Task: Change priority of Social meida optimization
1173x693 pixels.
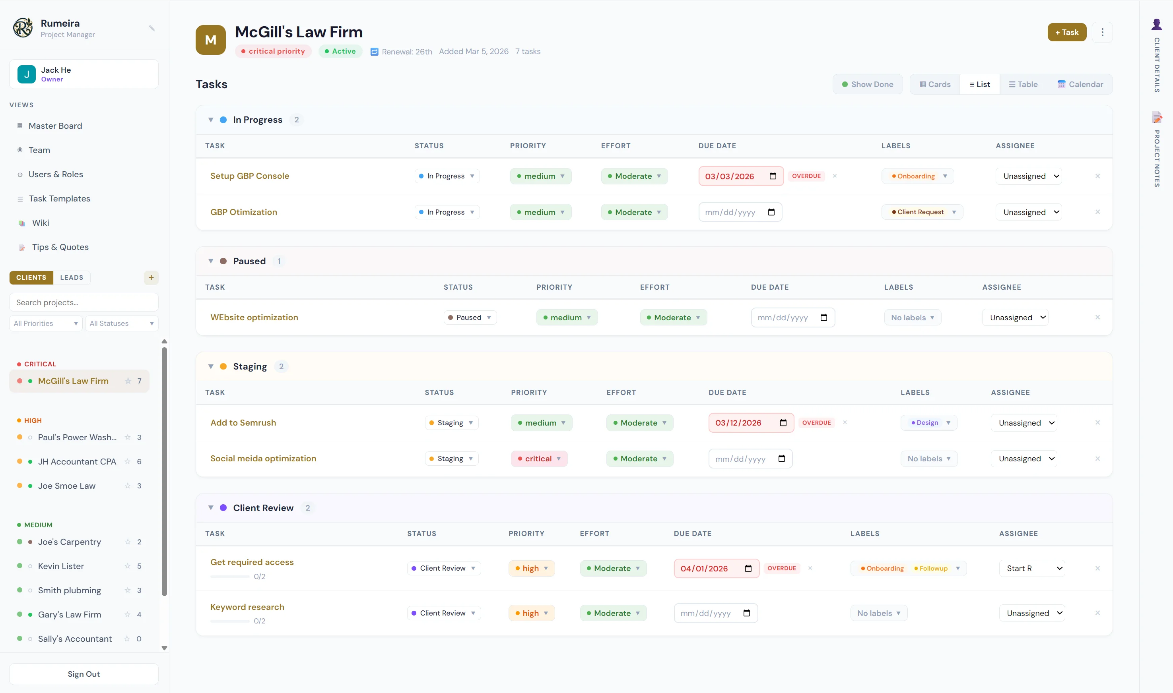Action: (x=539, y=459)
